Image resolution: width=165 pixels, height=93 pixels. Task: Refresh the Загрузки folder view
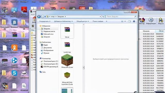coord(103,17)
